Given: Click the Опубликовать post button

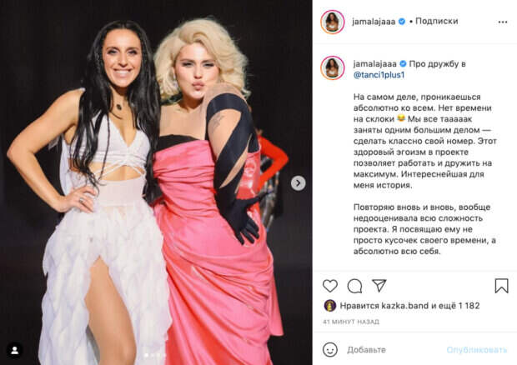Looking at the screenshot, I should point(477,350).
